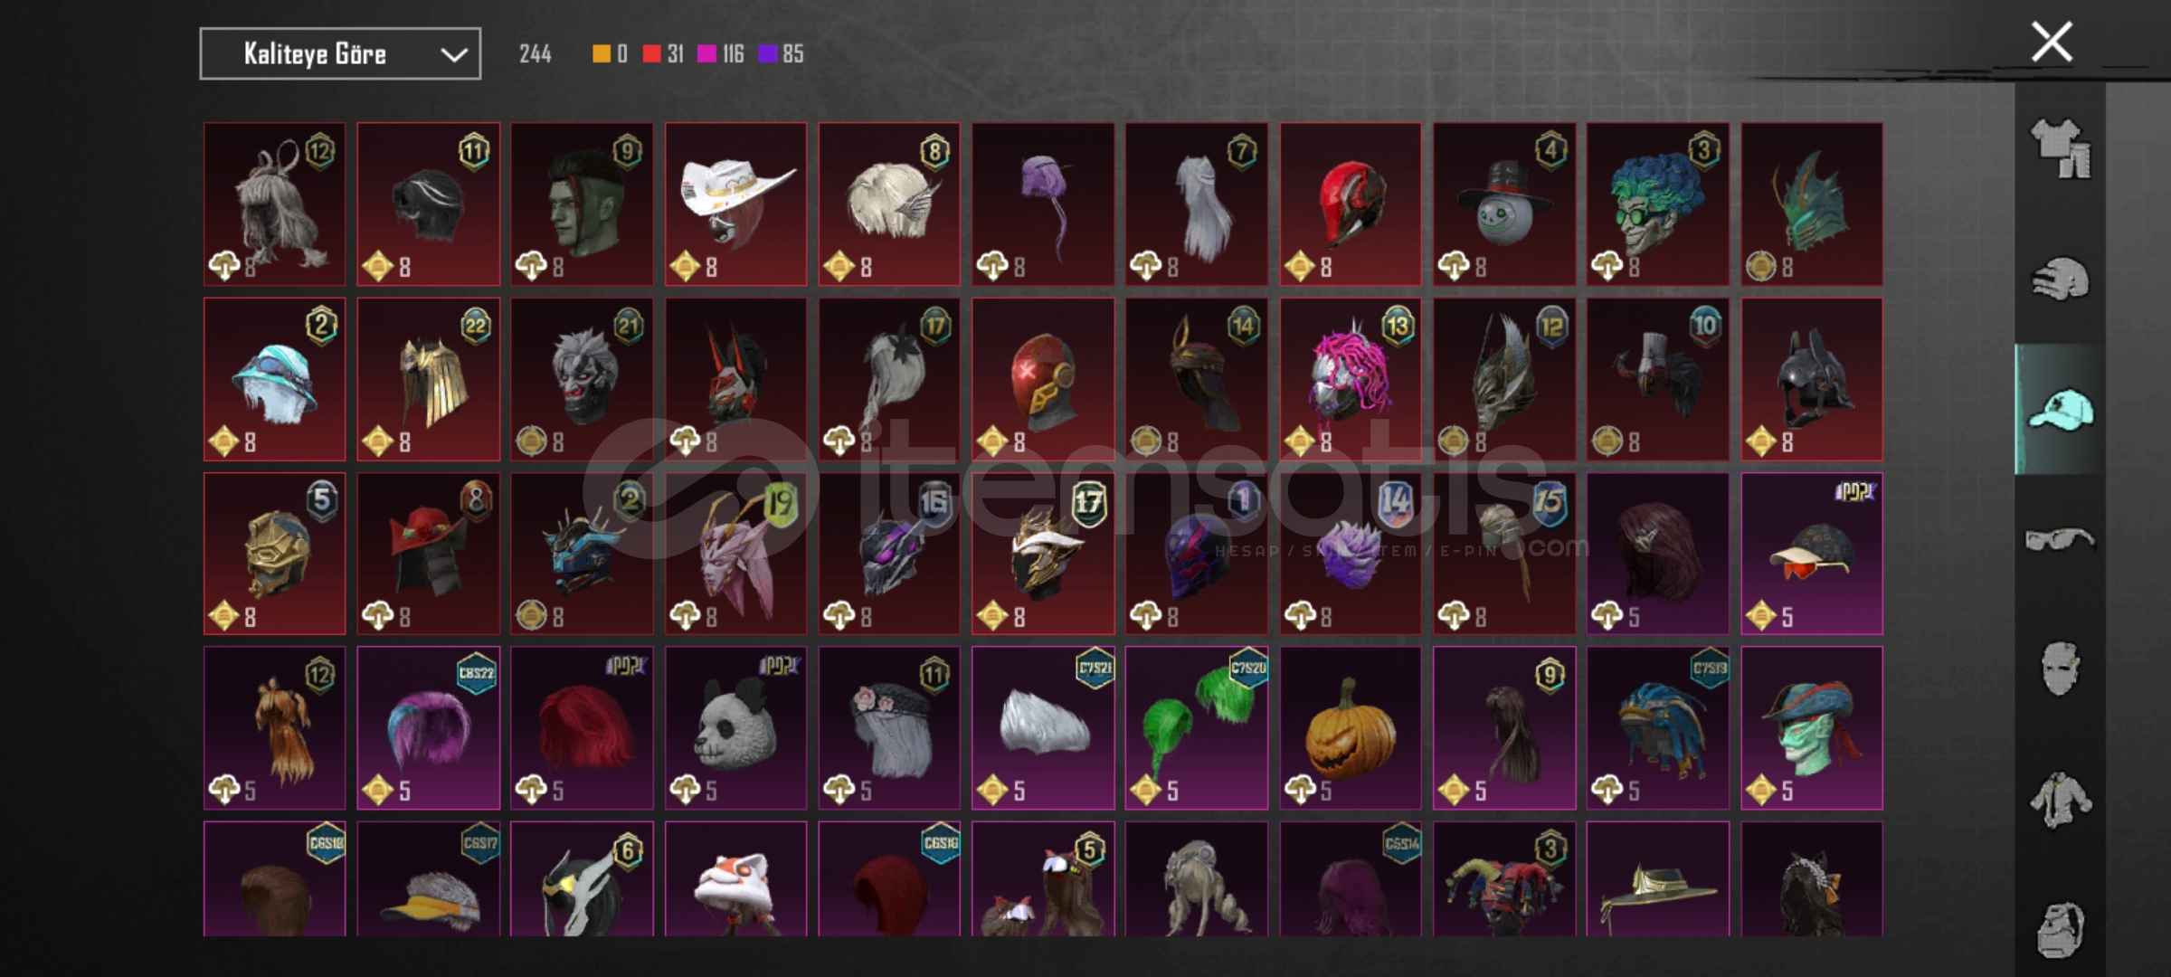Open the Kaliteye Göre sort dropdown
The image size is (2171, 977).
[340, 54]
